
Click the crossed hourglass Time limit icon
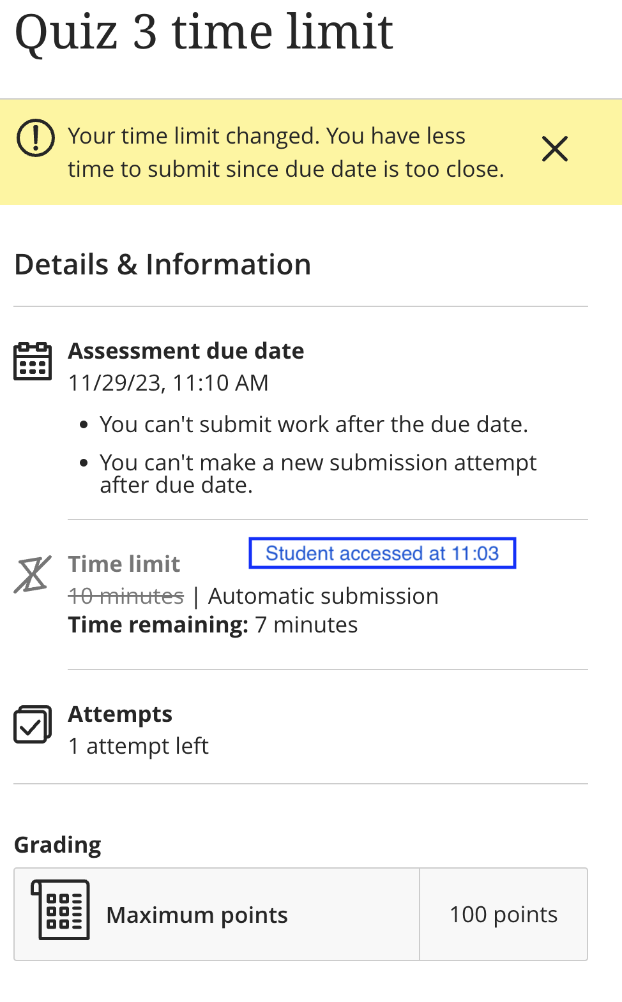tap(33, 574)
